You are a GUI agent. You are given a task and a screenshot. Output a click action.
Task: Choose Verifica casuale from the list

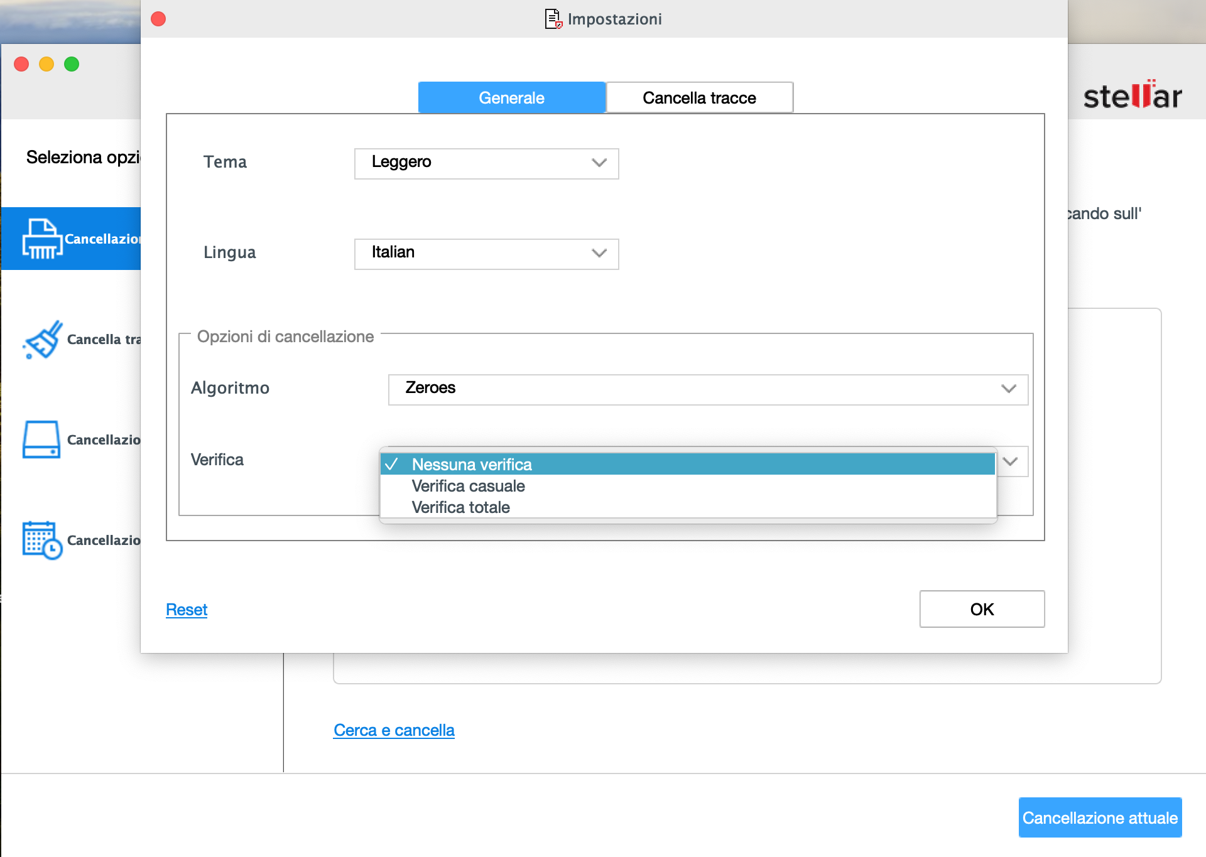(688, 486)
